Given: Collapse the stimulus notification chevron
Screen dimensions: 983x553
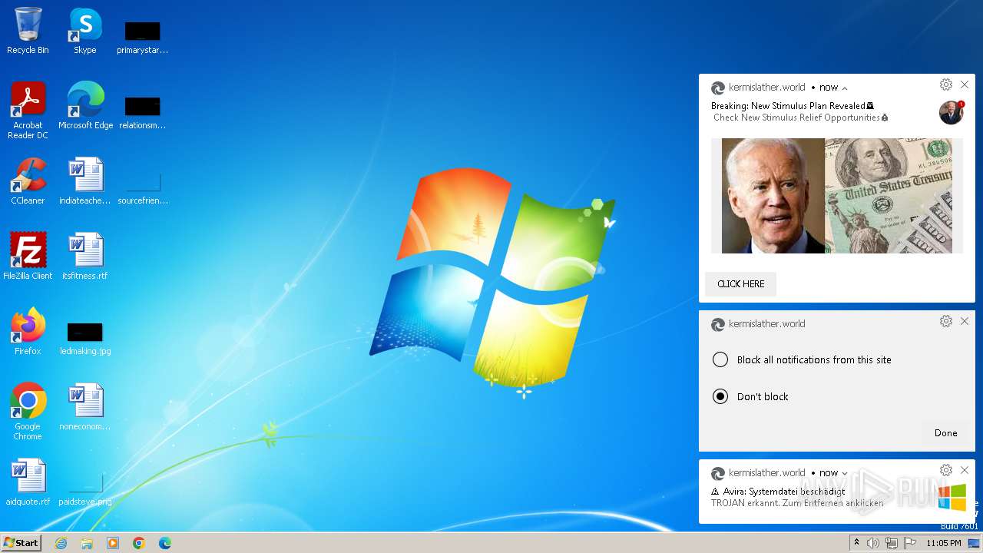Looking at the screenshot, I should [x=845, y=88].
